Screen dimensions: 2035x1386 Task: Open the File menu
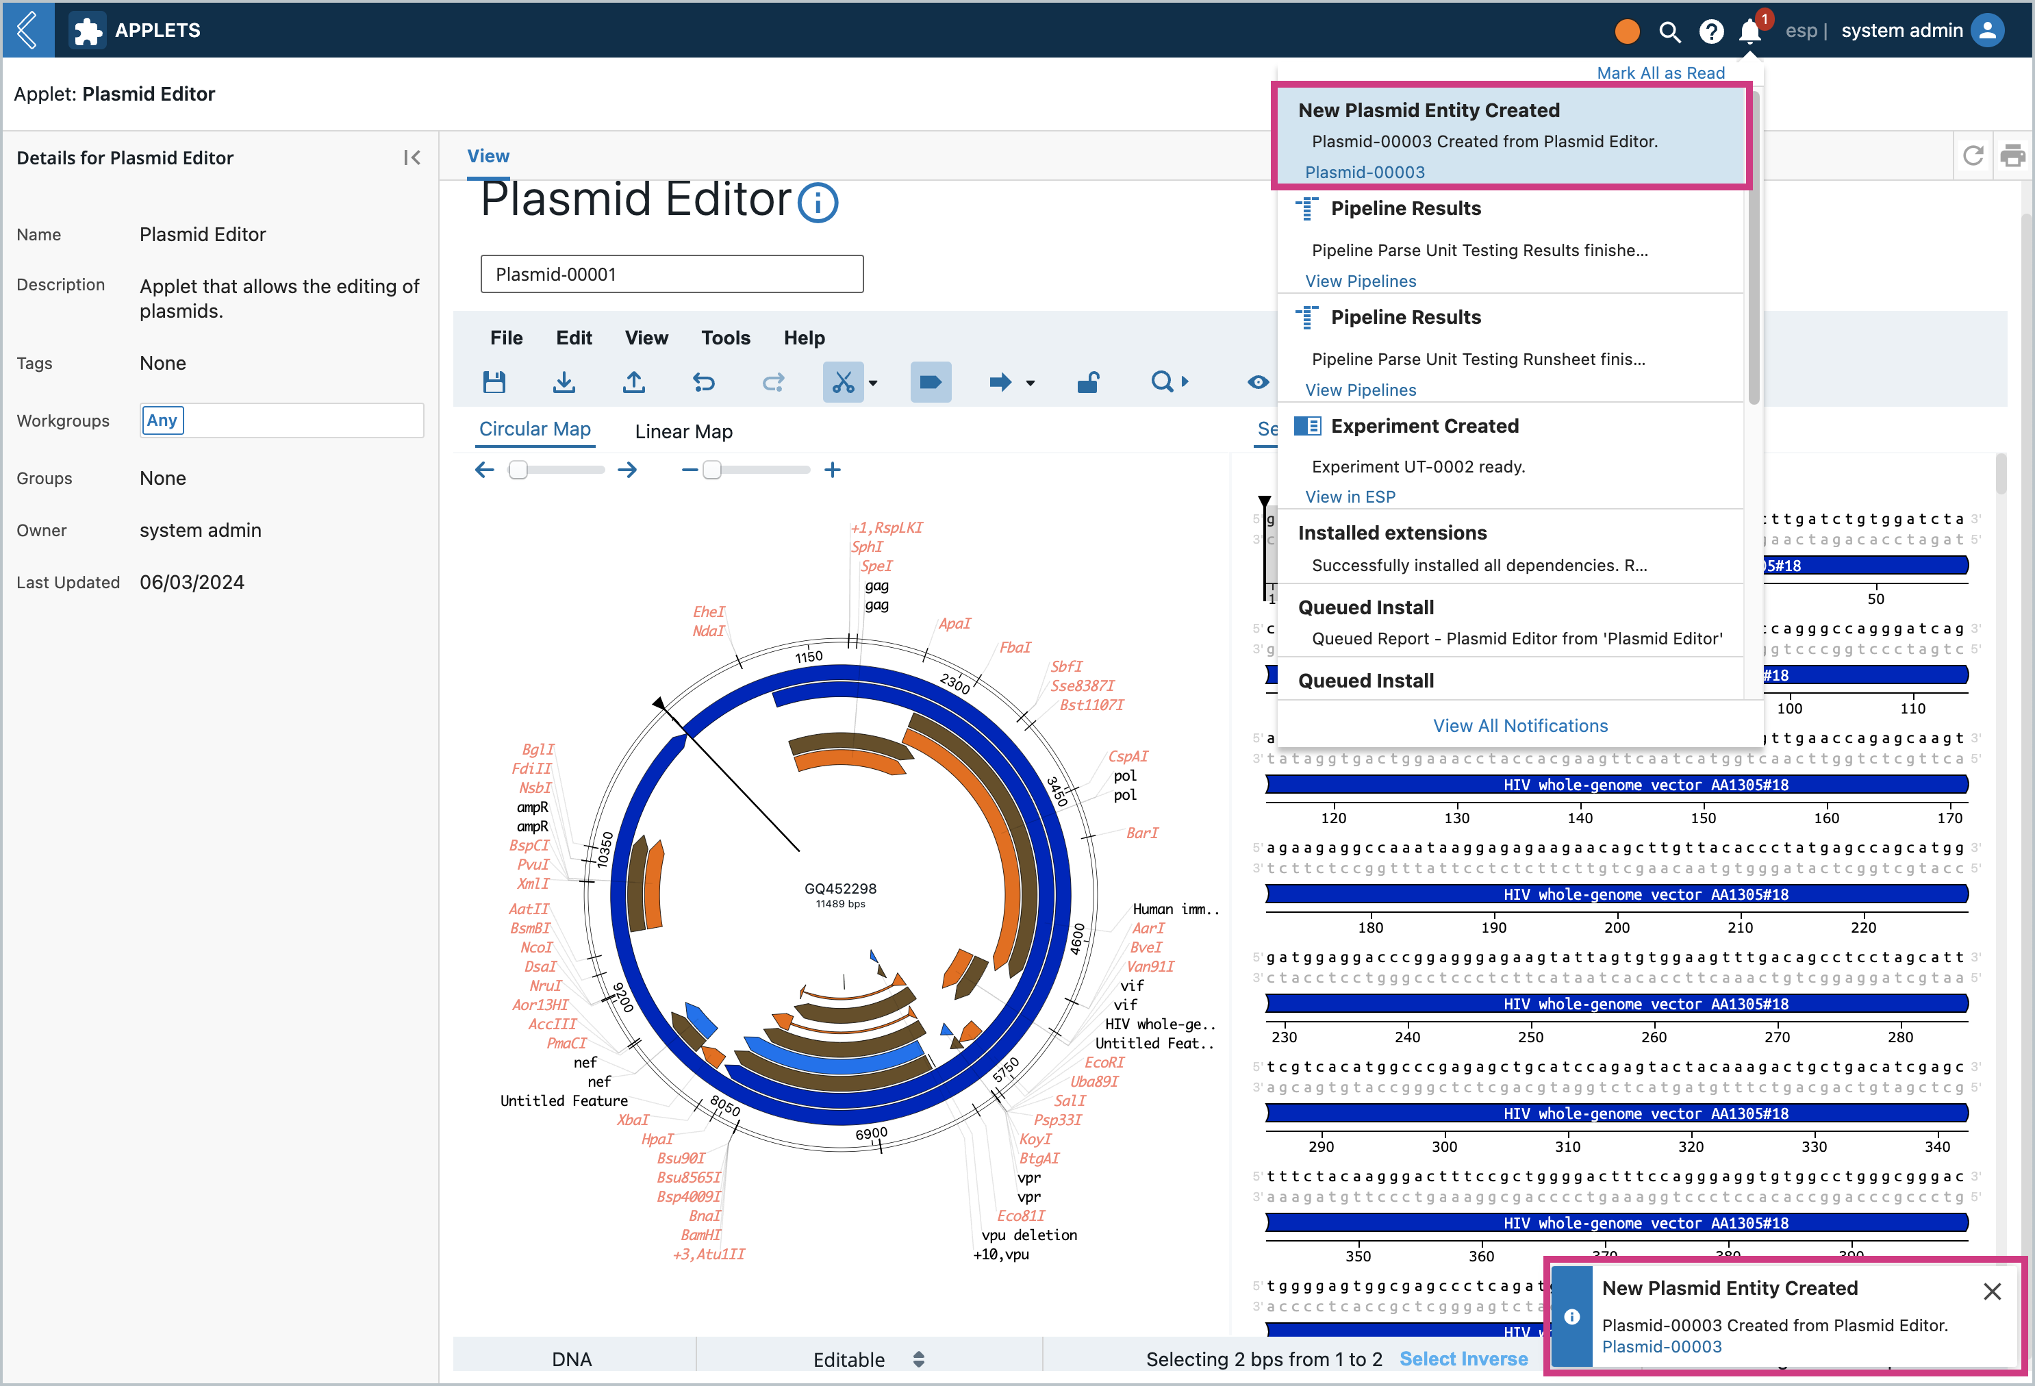pyautogui.click(x=506, y=338)
